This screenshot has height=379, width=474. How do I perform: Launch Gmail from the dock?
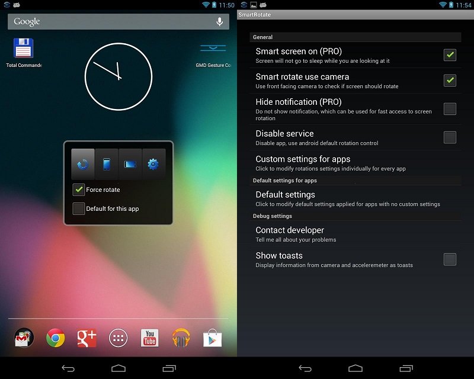tap(24, 338)
